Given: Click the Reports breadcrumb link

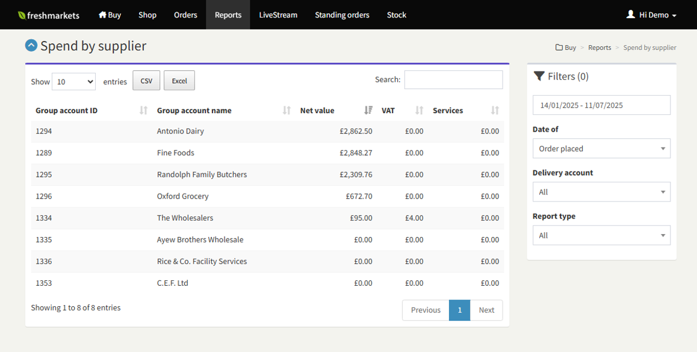Looking at the screenshot, I should tap(599, 48).
